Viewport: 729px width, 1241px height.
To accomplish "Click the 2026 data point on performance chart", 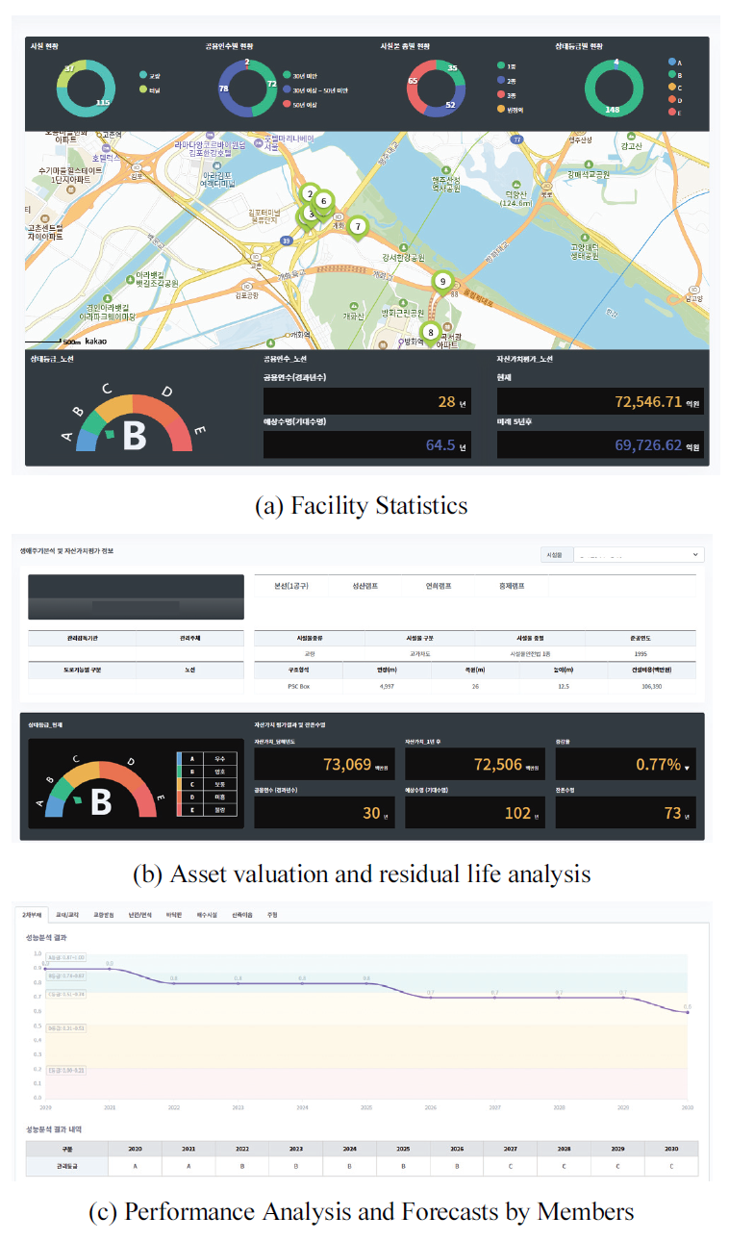I will point(431,998).
